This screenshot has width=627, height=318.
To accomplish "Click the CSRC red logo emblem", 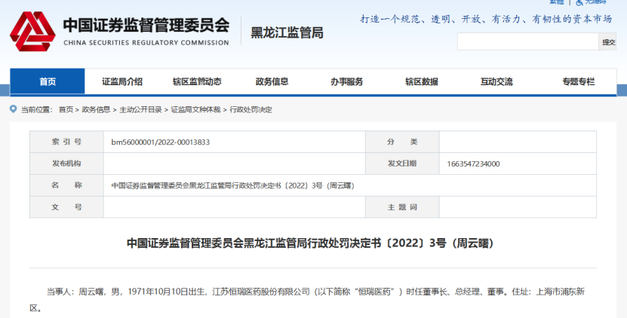I will pyautogui.click(x=32, y=30).
